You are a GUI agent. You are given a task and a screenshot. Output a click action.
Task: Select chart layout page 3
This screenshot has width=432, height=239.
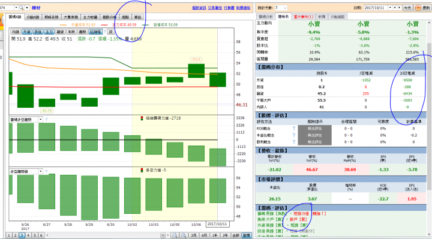22,235
